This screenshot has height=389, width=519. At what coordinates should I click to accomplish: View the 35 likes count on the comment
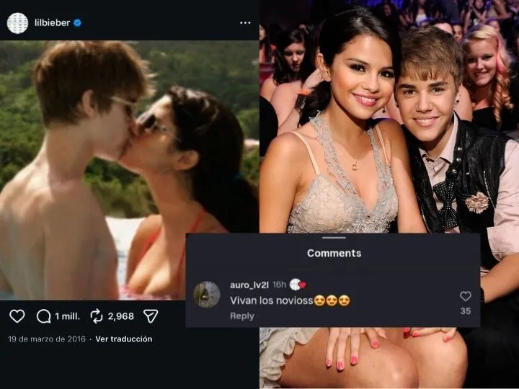pyautogui.click(x=466, y=311)
